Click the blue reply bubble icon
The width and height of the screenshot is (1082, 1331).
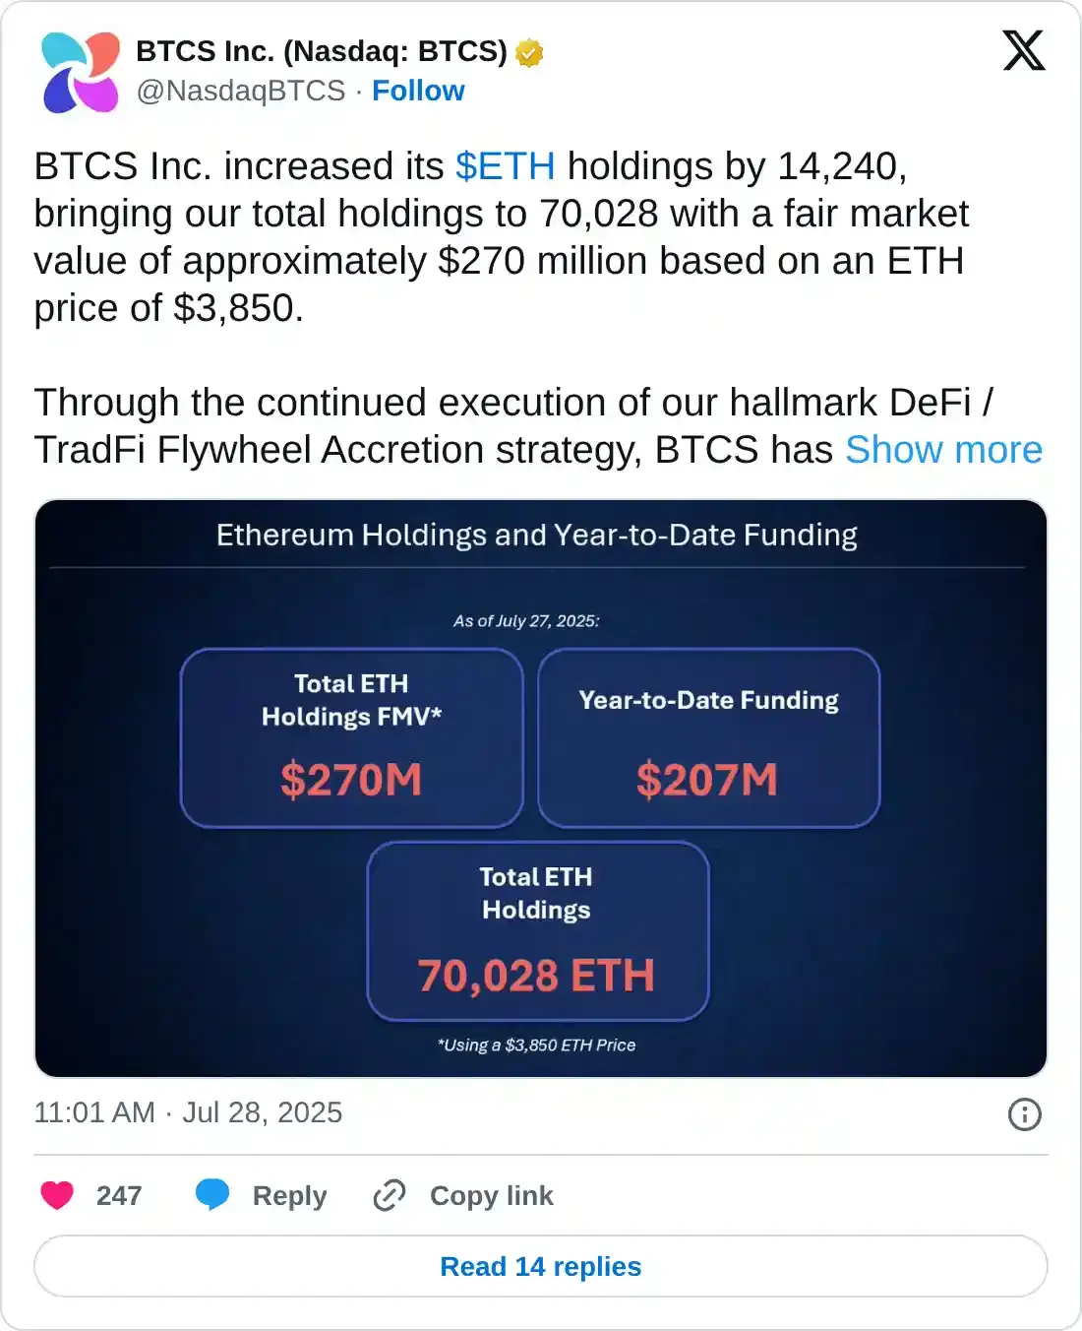(x=212, y=1194)
